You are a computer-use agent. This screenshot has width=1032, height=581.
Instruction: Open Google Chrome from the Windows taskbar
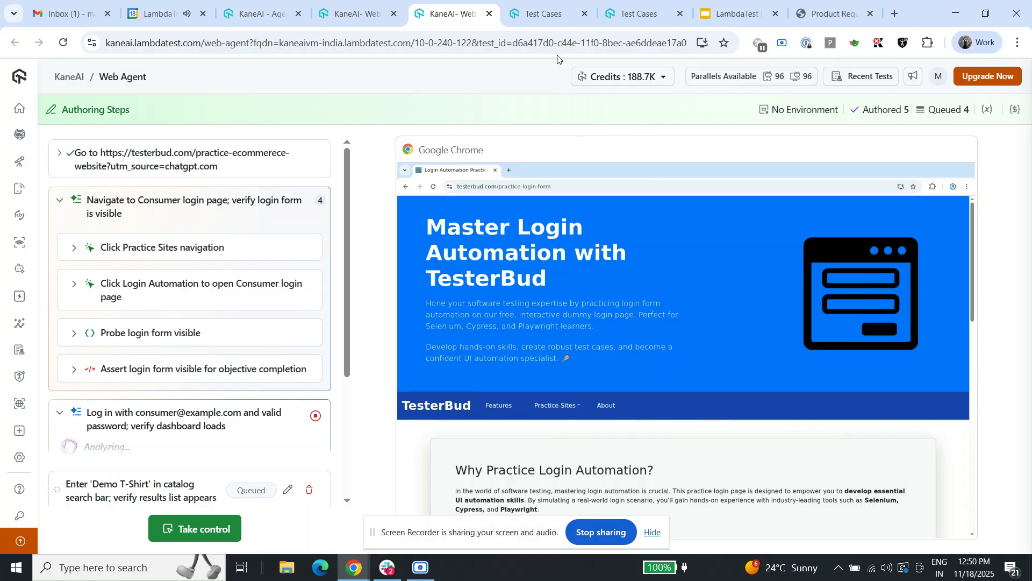coord(353,567)
